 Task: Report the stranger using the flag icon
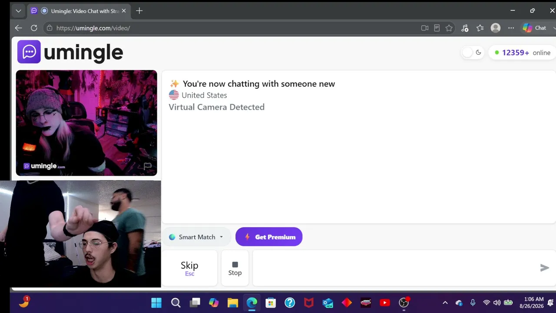(147, 166)
